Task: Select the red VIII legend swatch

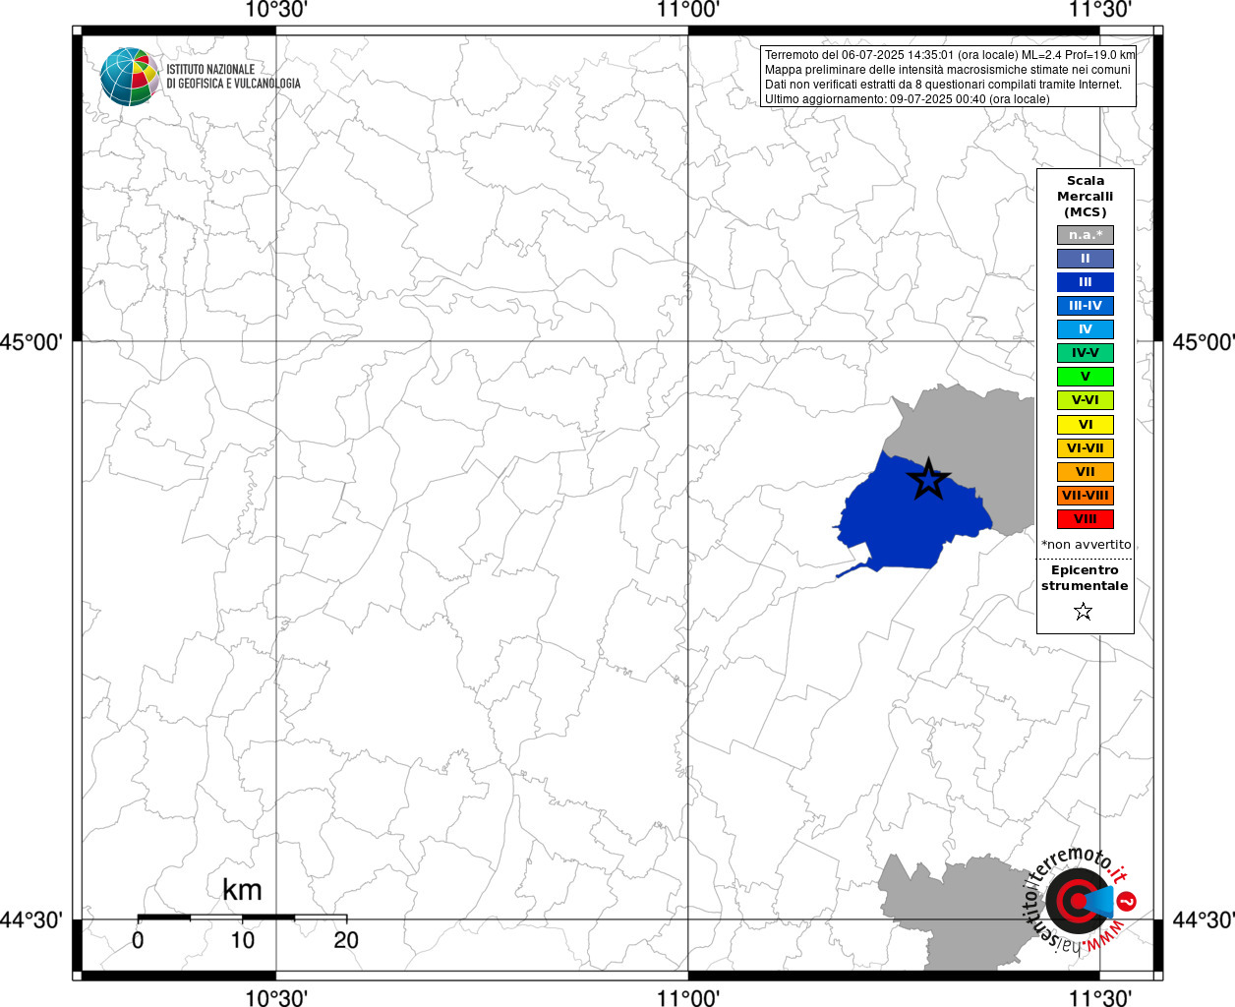Action: click(x=1086, y=519)
